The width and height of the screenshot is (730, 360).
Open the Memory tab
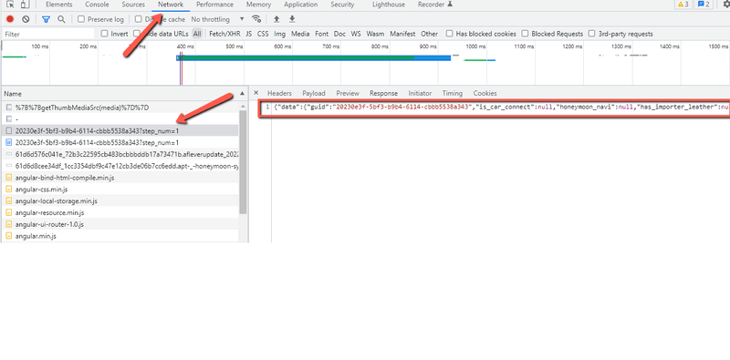pyautogui.click(x=259, y=5)
